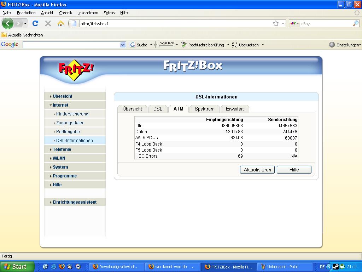The width and height of the screenshot is (362, 272).
Task: Open the PageRank dropdown arrow
Action: click(177, 45)
